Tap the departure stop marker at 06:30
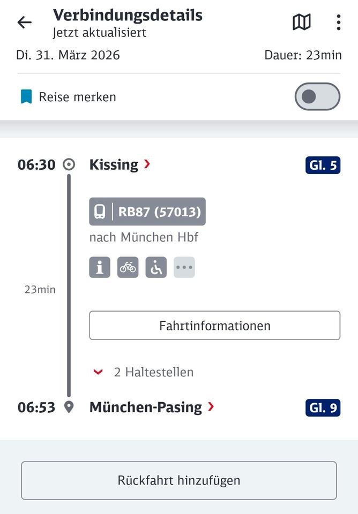Viewport: 358px width, 514px height. pos(69,164)
